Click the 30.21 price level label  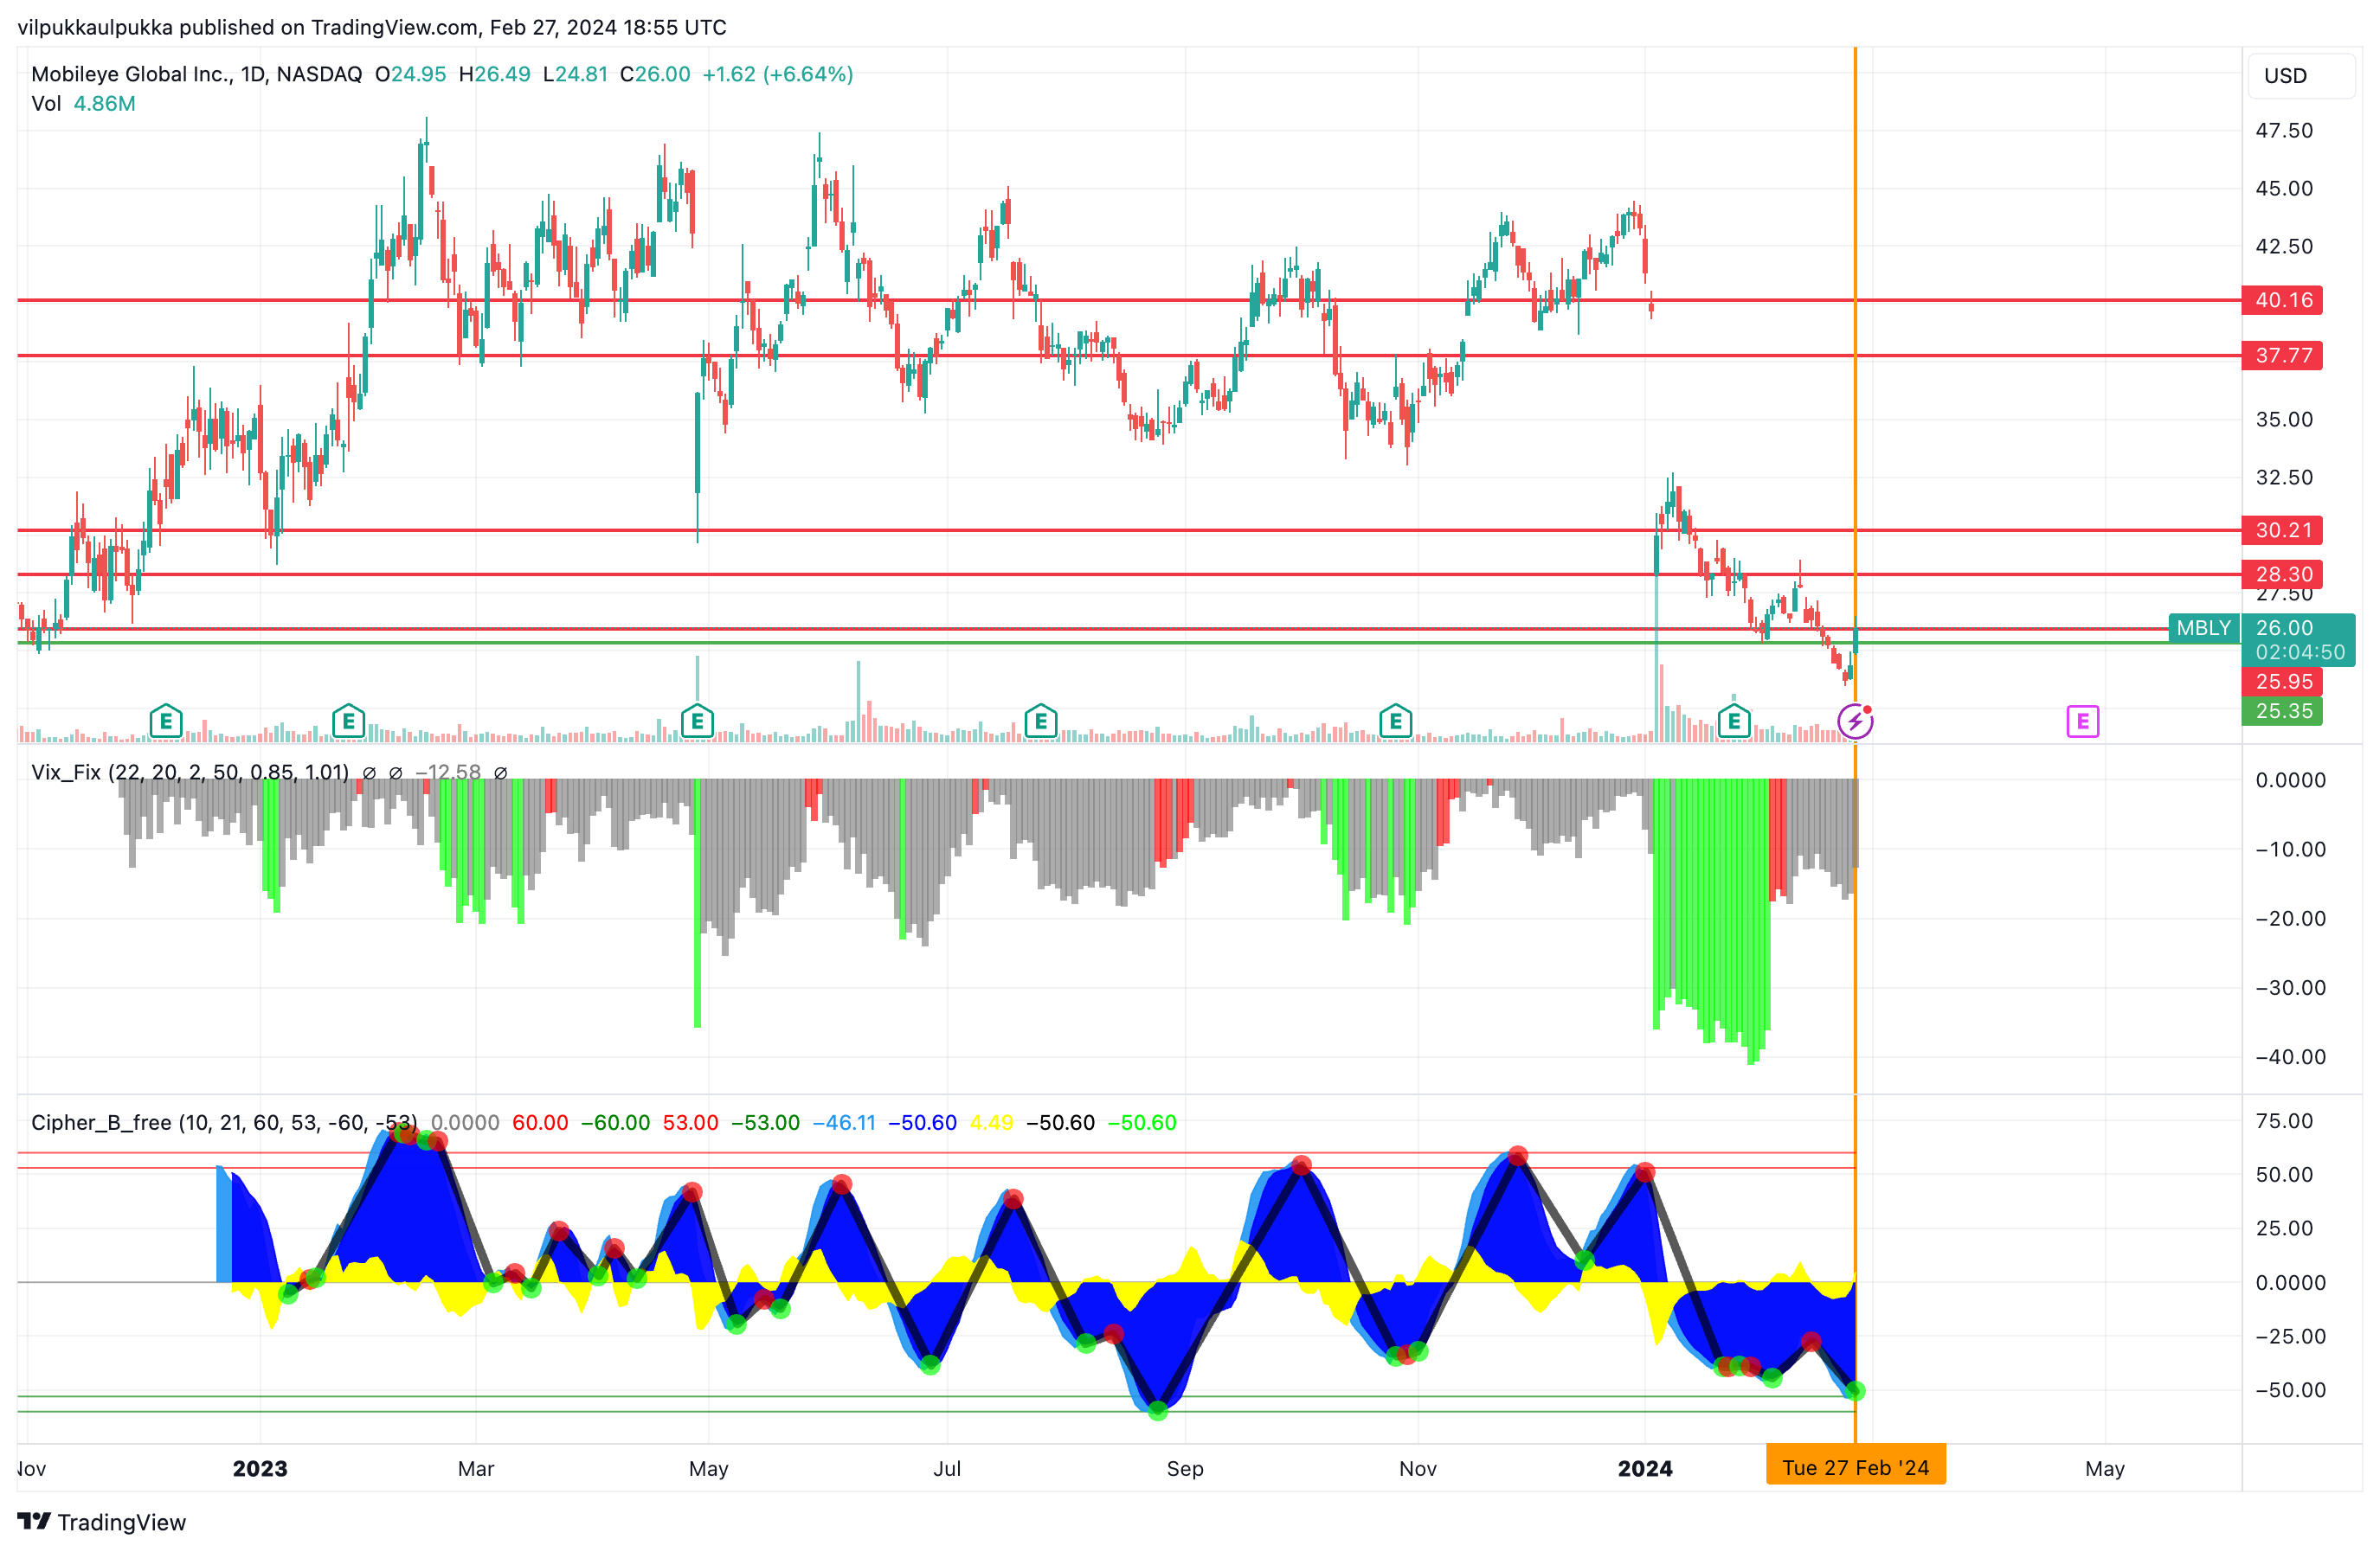click(2282, 529)
